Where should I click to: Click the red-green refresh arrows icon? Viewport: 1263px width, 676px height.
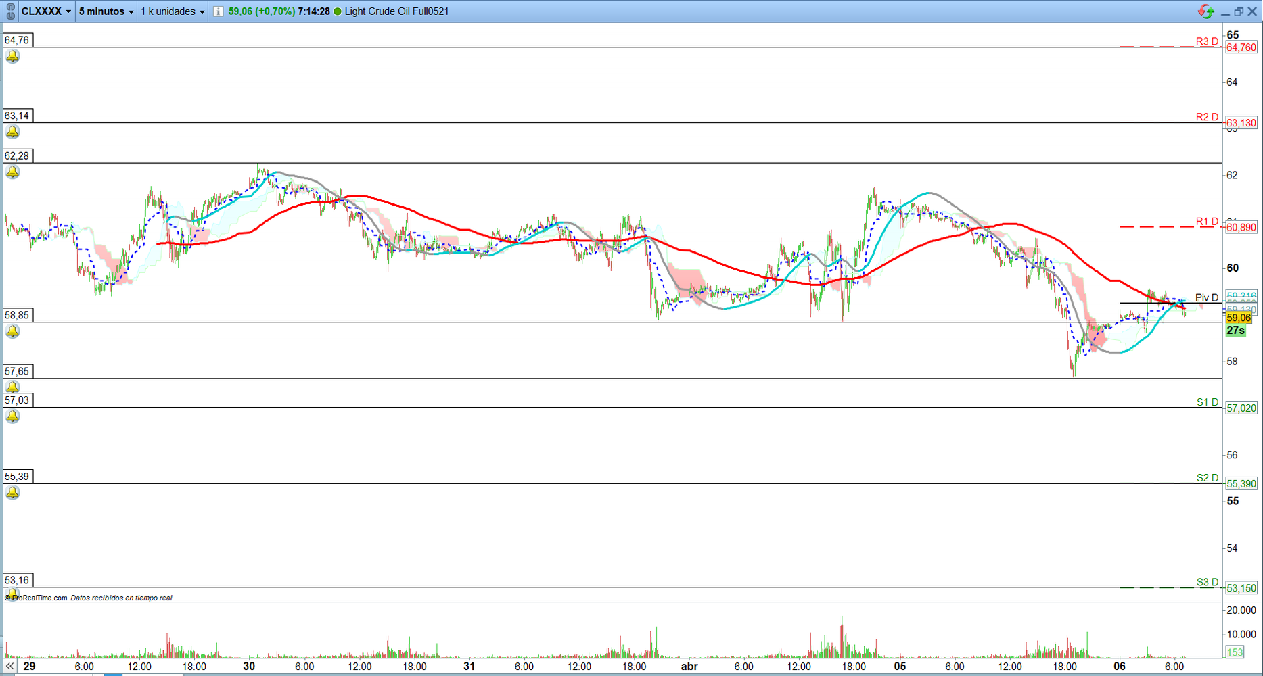click(x=1205, y=11)
